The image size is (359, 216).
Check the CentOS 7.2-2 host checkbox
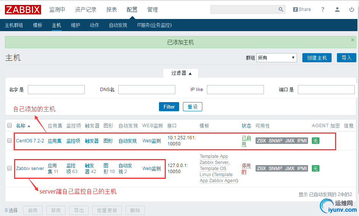pos(10,140)
